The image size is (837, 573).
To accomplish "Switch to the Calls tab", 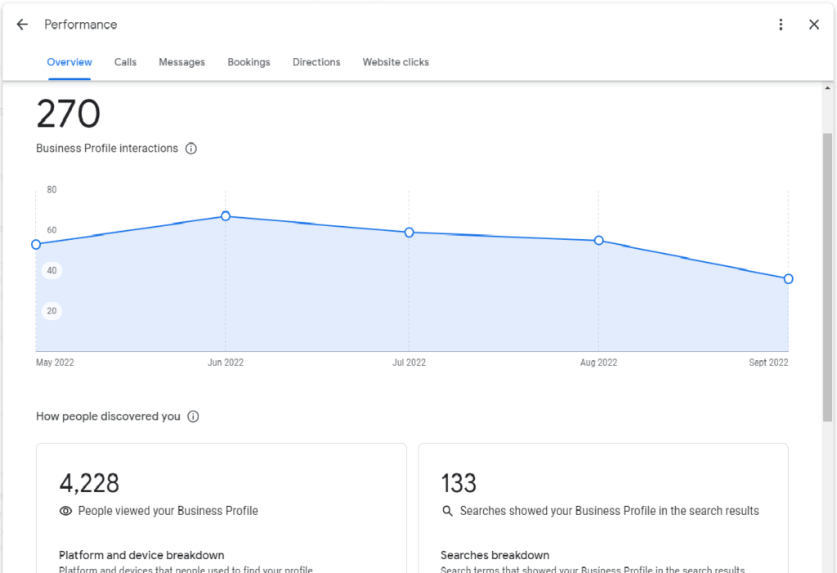I will (x=125, y=62).
